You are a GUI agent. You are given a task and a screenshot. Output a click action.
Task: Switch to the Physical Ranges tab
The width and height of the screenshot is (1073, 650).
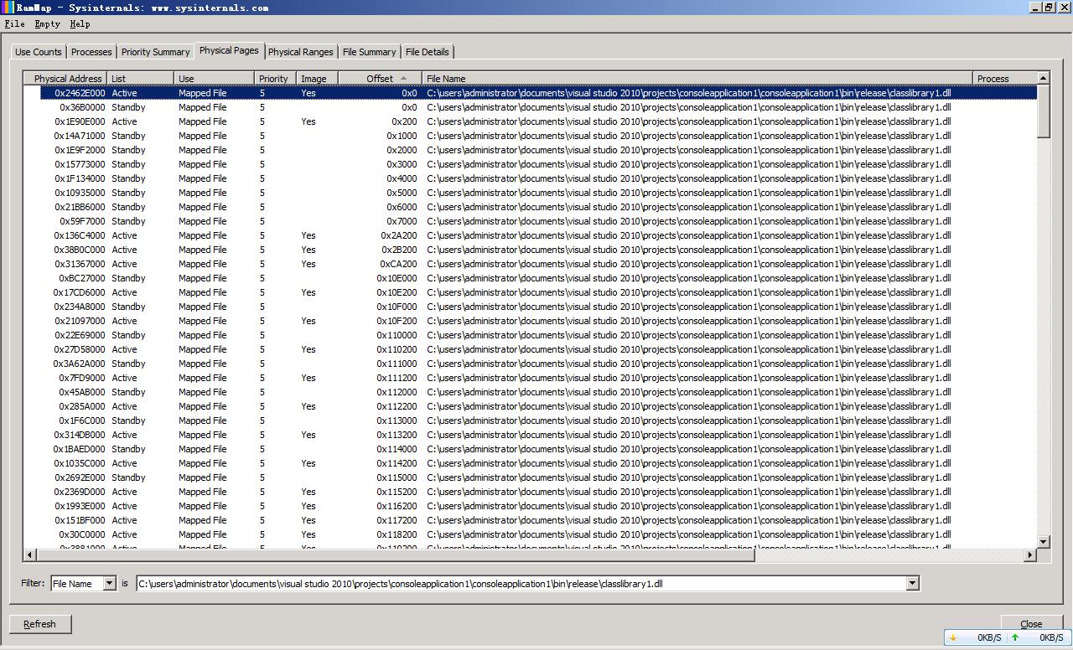click(301, 52)
